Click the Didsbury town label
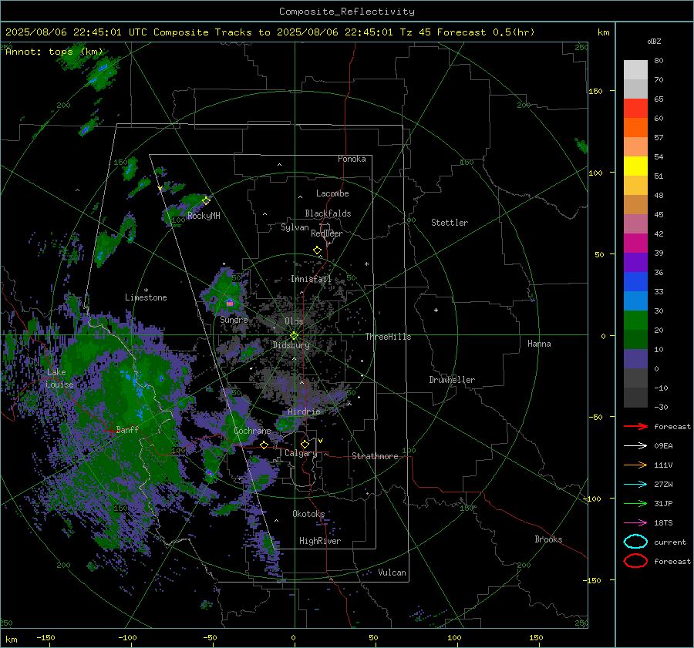Screen dimensions: 694x648 click(291, 345)
